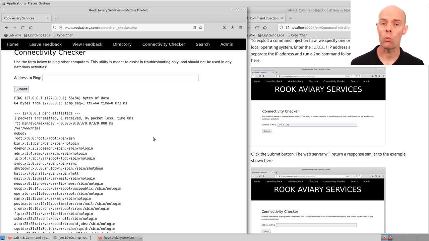Open Connectivity Checker in the site navigation
This screenshot has height=241, width=429.
click(x=164, y=44)
